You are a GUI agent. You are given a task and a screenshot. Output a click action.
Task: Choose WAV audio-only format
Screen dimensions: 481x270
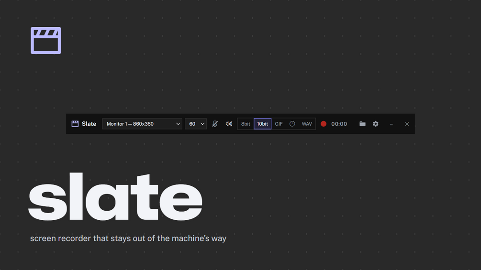point(307,124)
